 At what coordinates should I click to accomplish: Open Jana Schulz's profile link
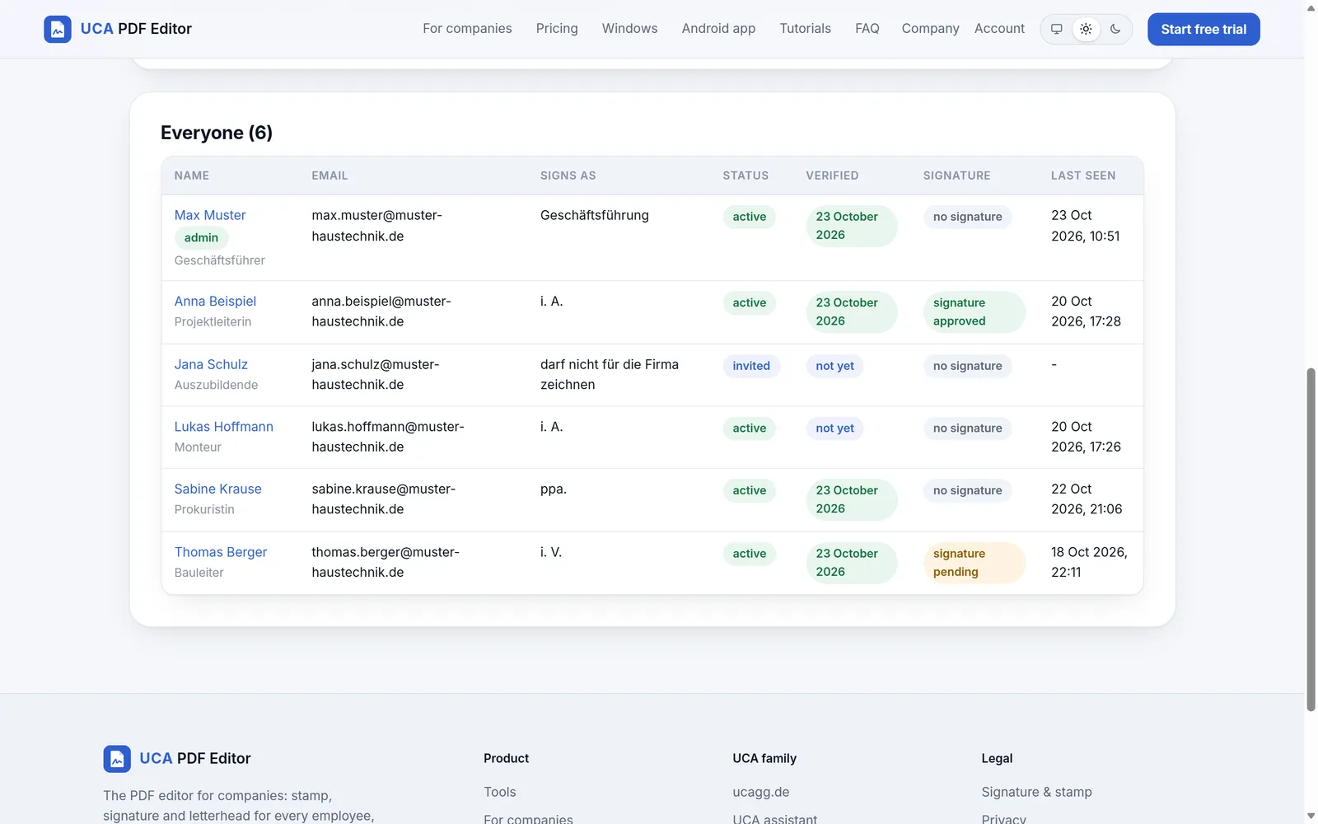point(211,364)
